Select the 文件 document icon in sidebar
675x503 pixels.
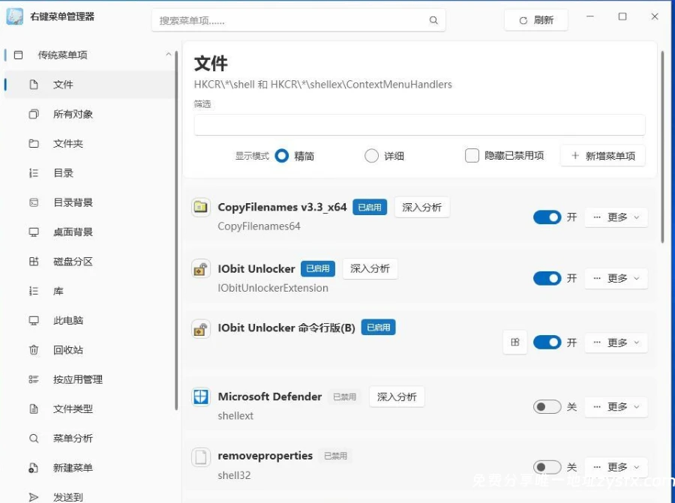(x=34, y=85)
